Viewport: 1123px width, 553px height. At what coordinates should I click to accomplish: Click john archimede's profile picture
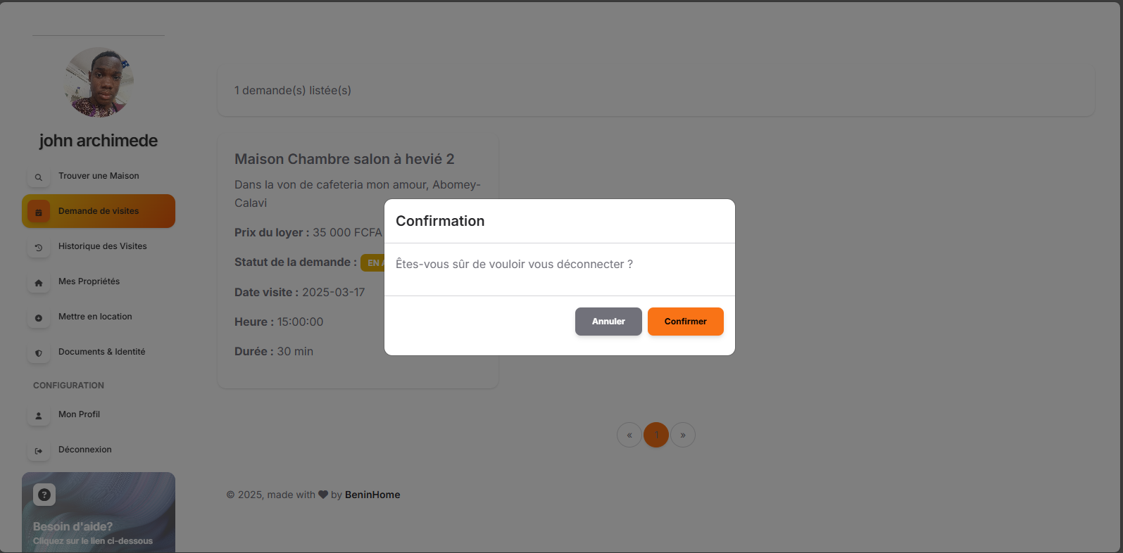pos(99,82)
